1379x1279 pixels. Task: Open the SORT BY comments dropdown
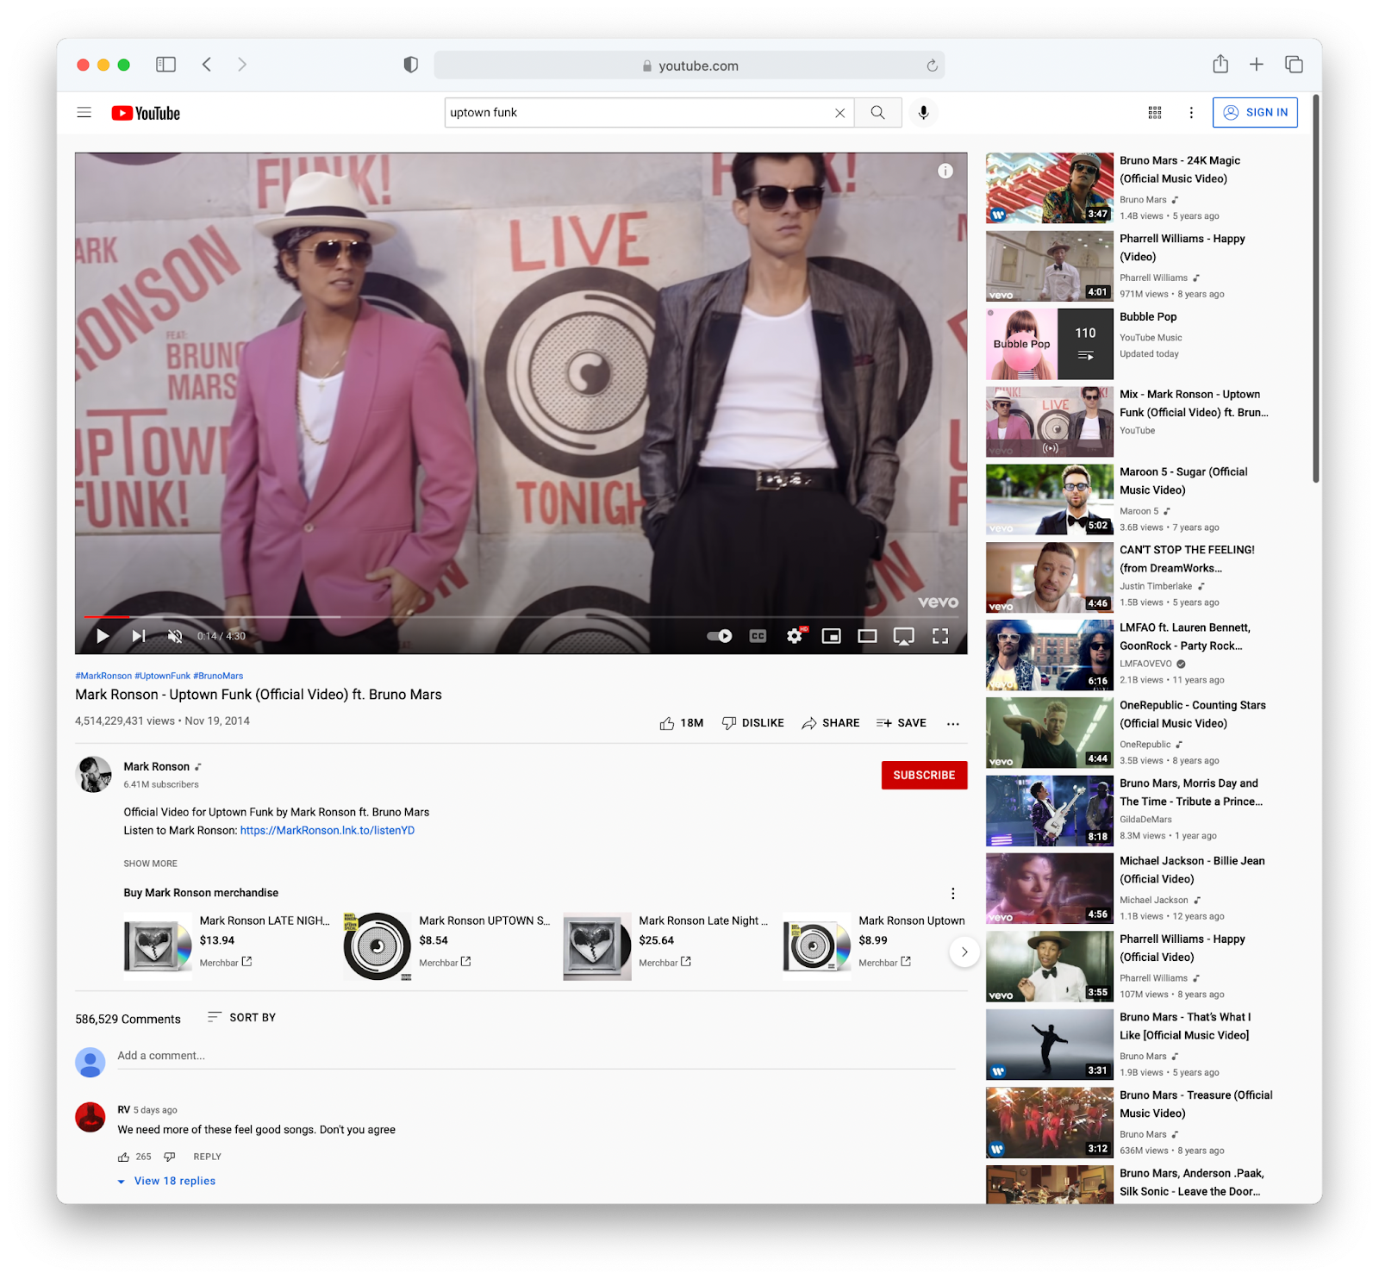[241, 1018]
